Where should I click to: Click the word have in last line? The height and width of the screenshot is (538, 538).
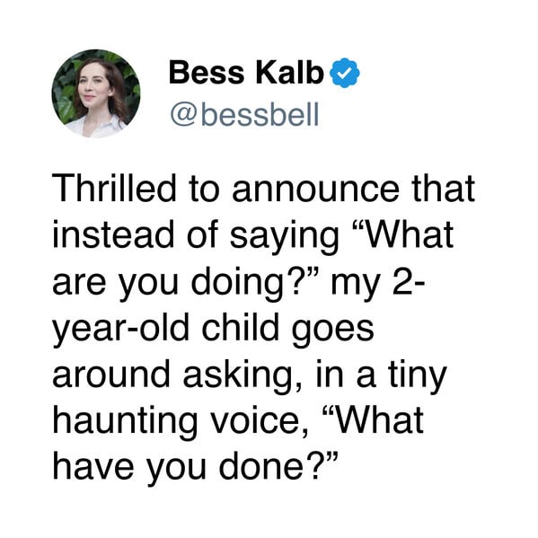coord(93,467)
